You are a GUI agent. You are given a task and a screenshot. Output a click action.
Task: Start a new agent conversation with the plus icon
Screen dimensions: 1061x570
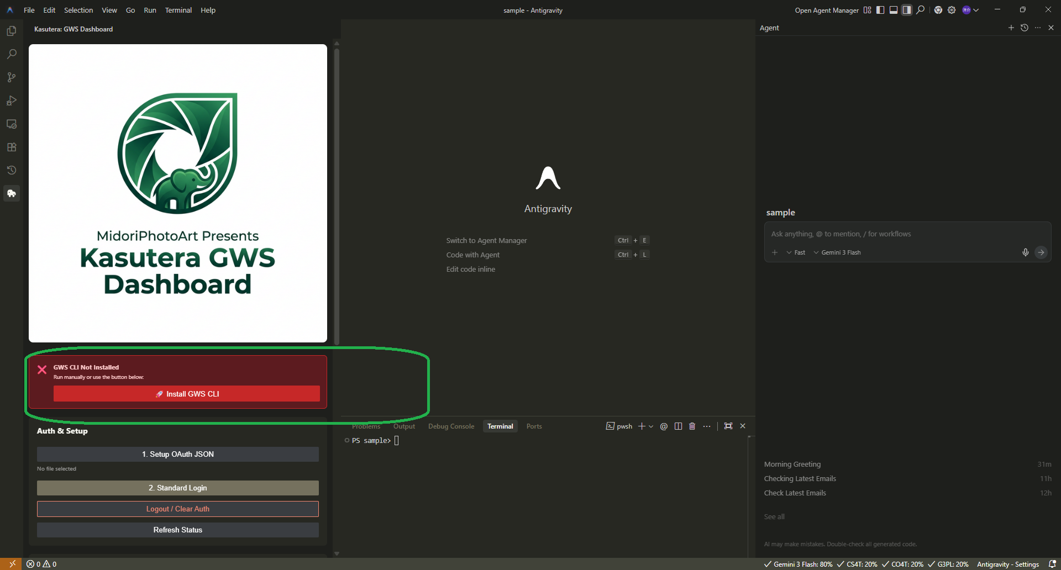[x=1011, y=27]
